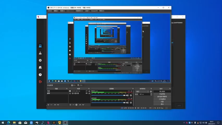
Task: Open the gear menu for the 麦克风/Aux mixer track
Action: [131, 95]
